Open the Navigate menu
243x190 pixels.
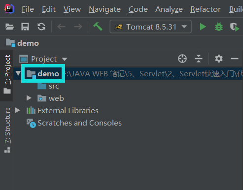[104, 9]
